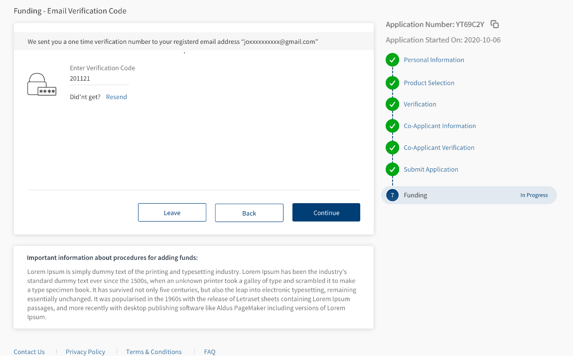The image size is (573, 356).
Task: Click the padlock verification code icon
Action: click(x=41, y=84)
